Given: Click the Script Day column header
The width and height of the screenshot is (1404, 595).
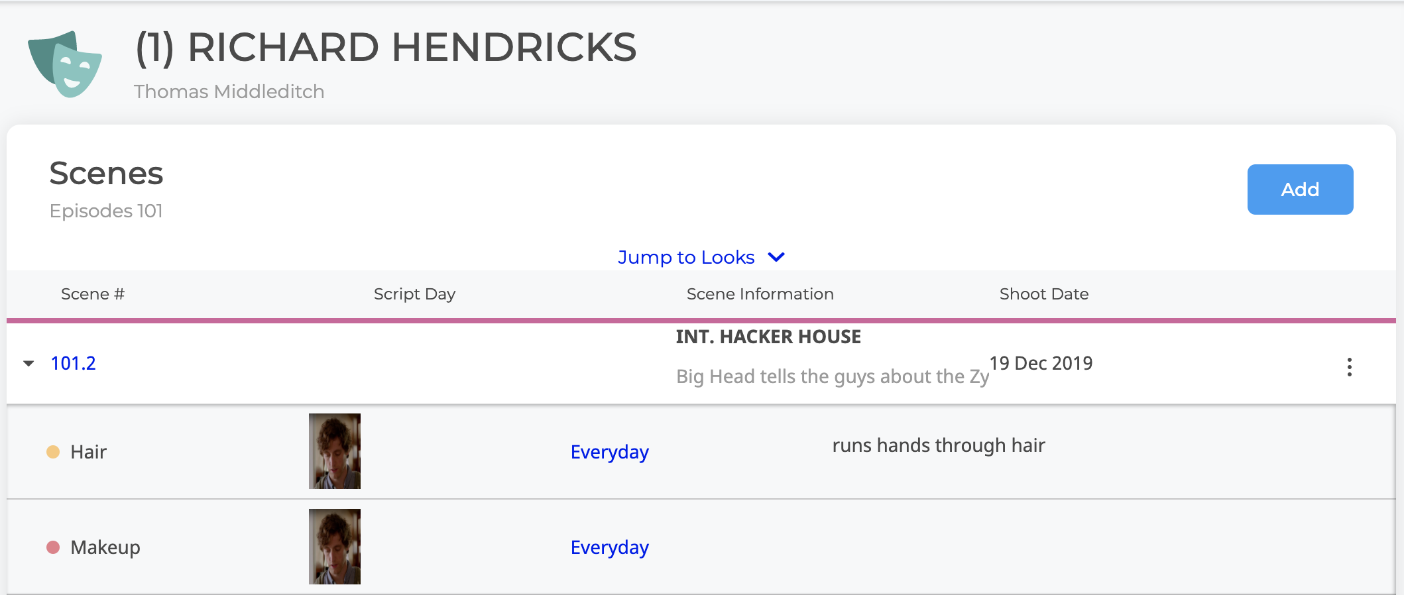Looking at the screenshot, I should (x=414, y=294).
